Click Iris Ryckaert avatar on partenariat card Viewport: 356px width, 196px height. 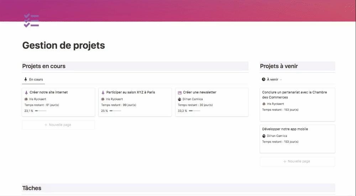pyautogui.click(x=264, y=104)
